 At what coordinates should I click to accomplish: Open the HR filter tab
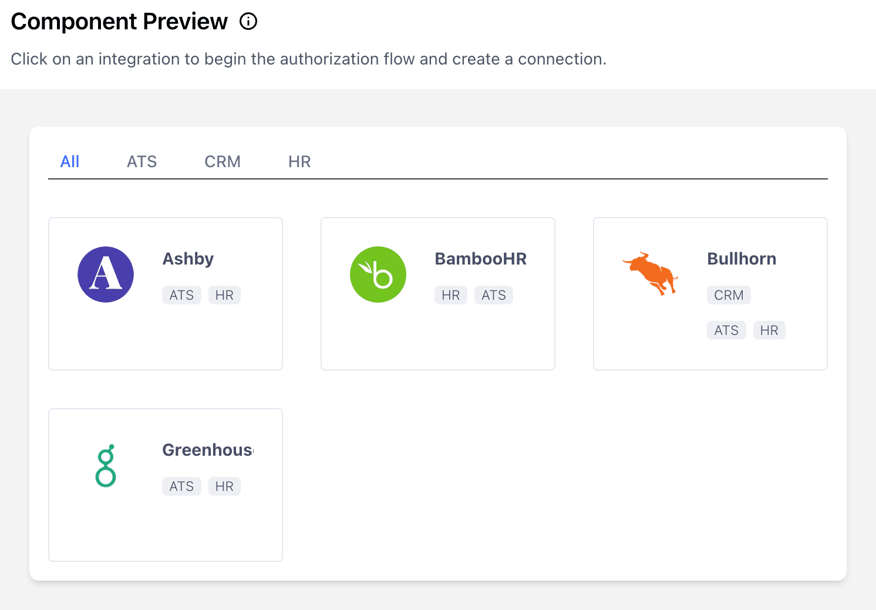pos(299,161)
